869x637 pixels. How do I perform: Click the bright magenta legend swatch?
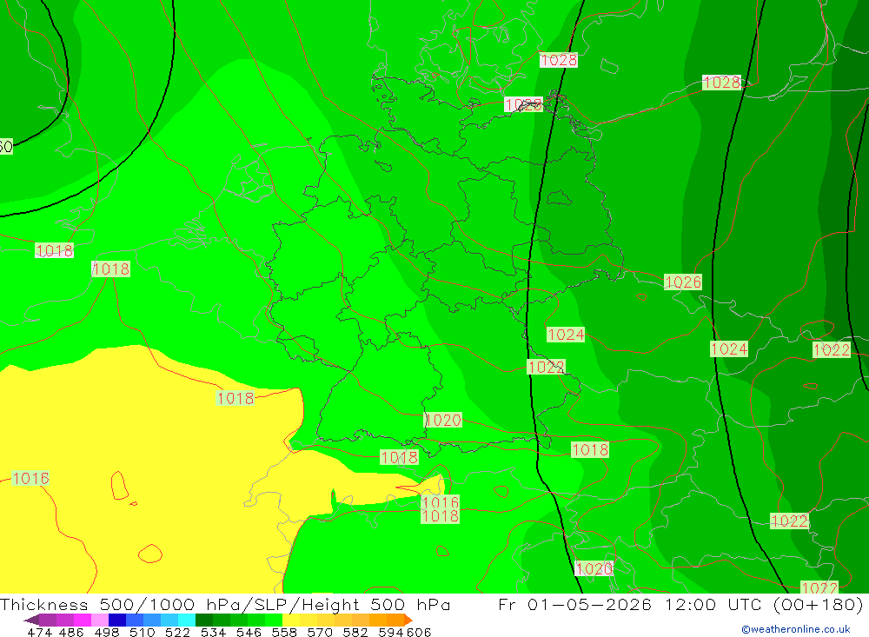(x=82, y=620)
